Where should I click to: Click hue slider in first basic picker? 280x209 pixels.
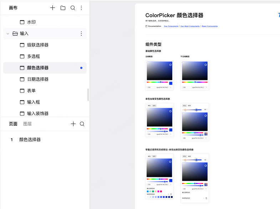click(157, 82)
